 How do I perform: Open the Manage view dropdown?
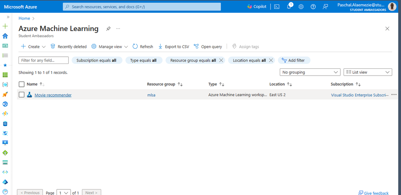(x=110, y=47)
